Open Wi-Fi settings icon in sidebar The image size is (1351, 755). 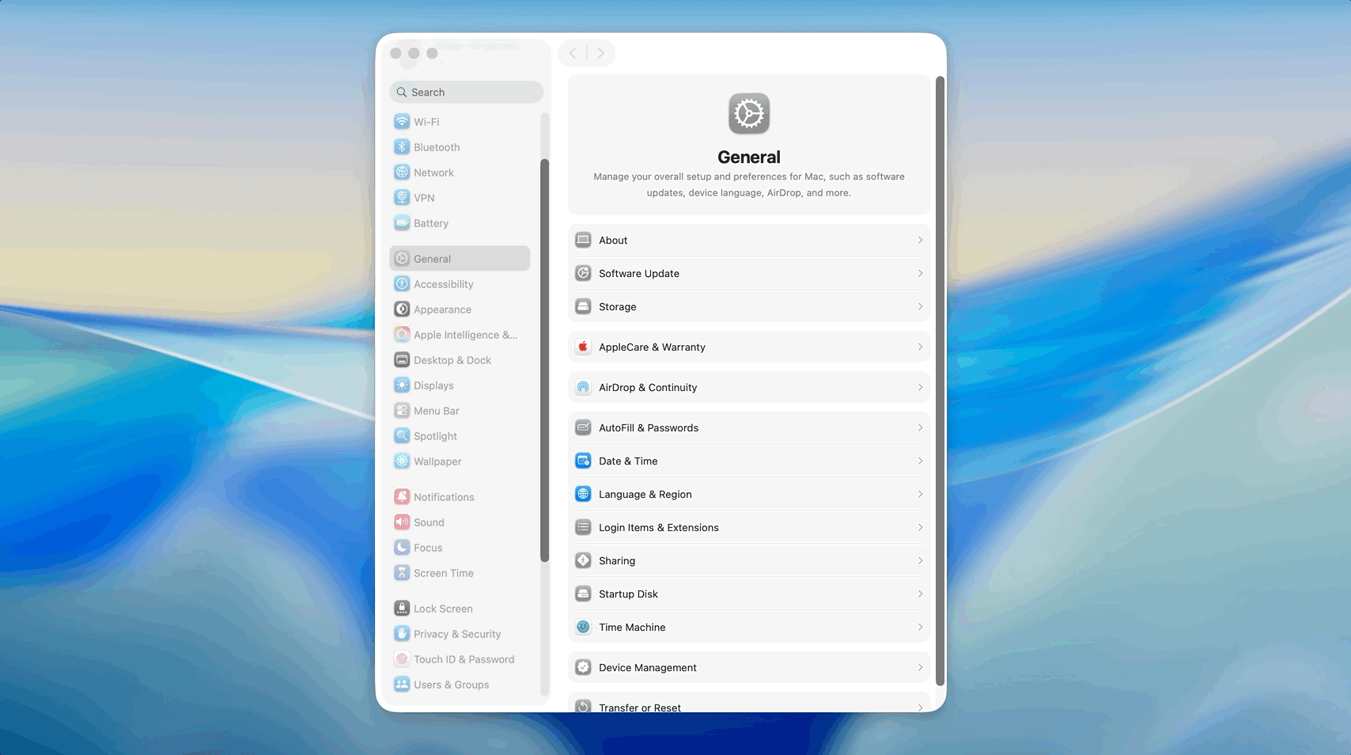[x=402, y=122]
